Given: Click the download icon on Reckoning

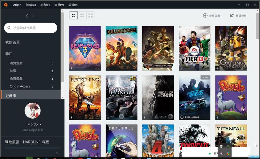Looking at the screenshot, I should point(71,117).
